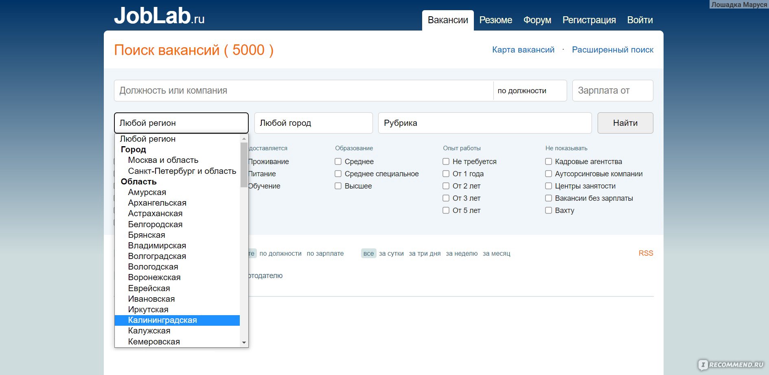Switch to the Вакансии tab
This screenshot has height=375, width=769.
(448, 20)
